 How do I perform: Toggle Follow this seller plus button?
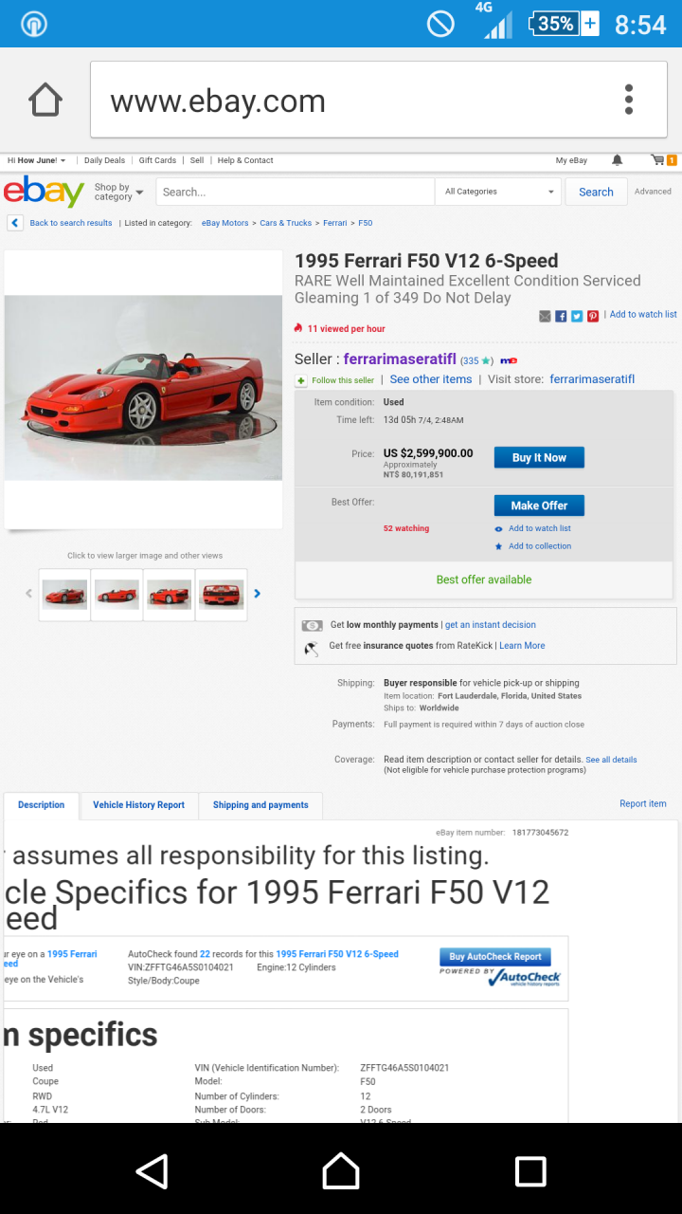pyautogui.click(x=301, y=380)
